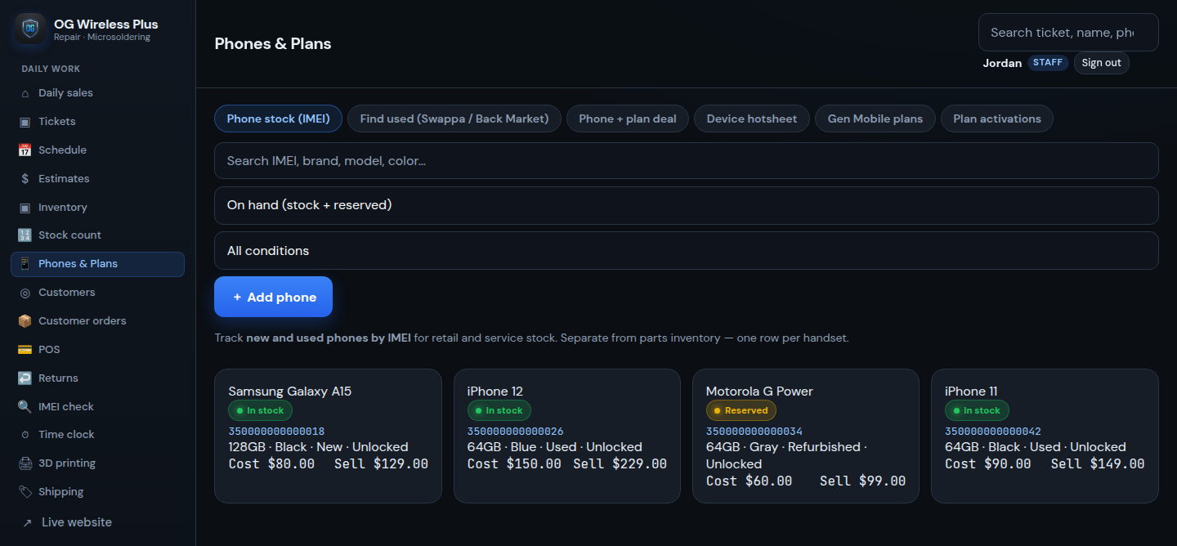Image resolution: width=1177 pixels, height=546 pixels.
Task: Open Schedule using the calendar icon
Action: pyautogui.click(x=25, y=150)
